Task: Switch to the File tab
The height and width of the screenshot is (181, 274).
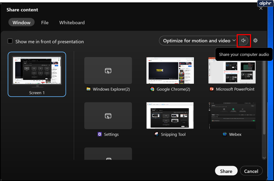Action: pyautogui.click(x=45, y=23)
